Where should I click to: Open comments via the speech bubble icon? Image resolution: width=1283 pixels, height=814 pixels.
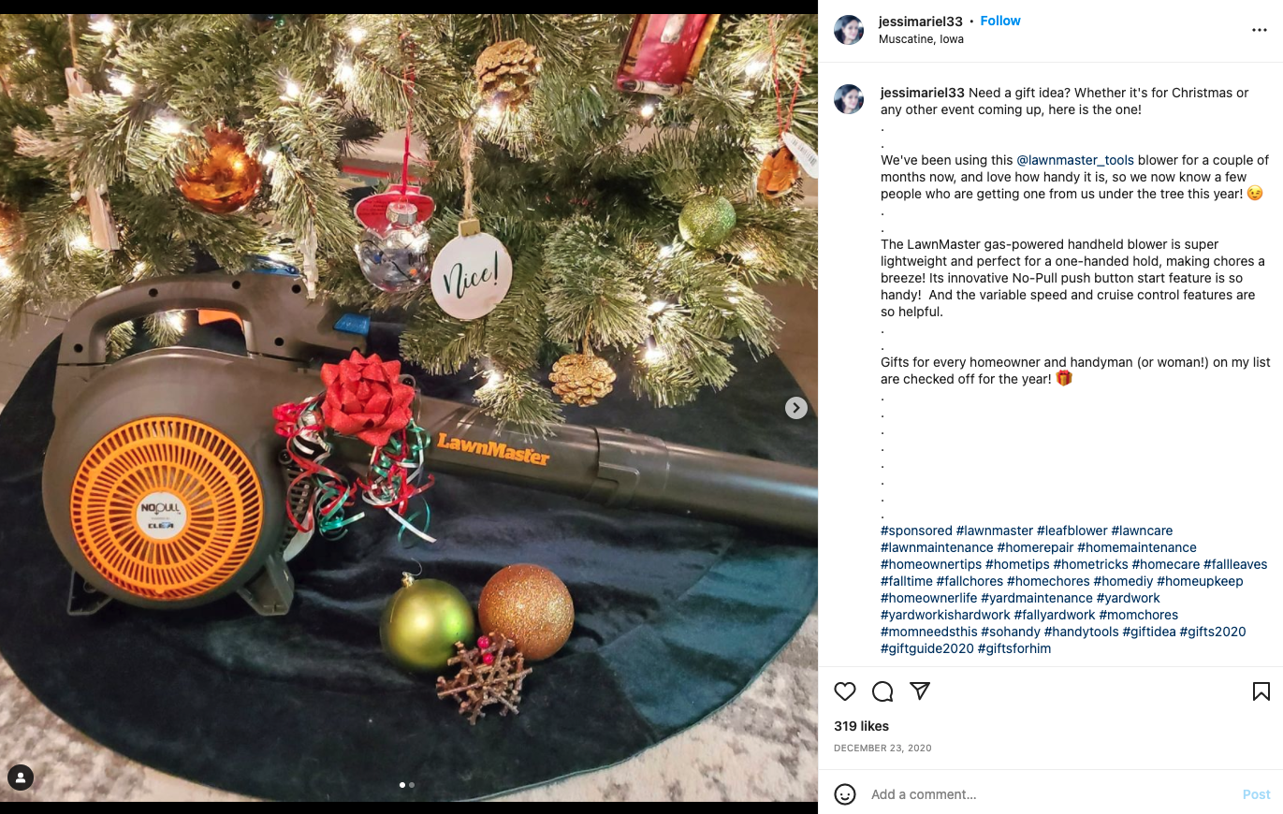point(882,691)
